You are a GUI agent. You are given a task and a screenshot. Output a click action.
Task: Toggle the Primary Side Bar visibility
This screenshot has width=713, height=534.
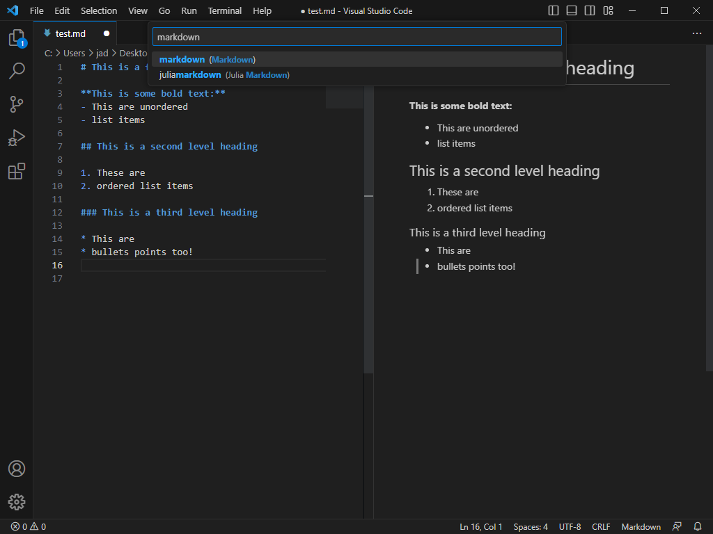[553, 10]
